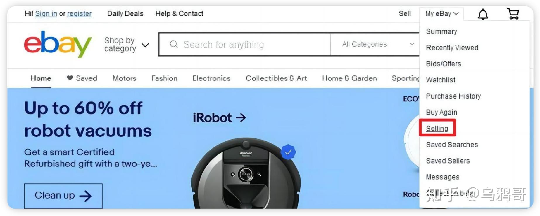
Task: Open the notifications bell icon
Action: pyautogui.click(x=483, y=14)
